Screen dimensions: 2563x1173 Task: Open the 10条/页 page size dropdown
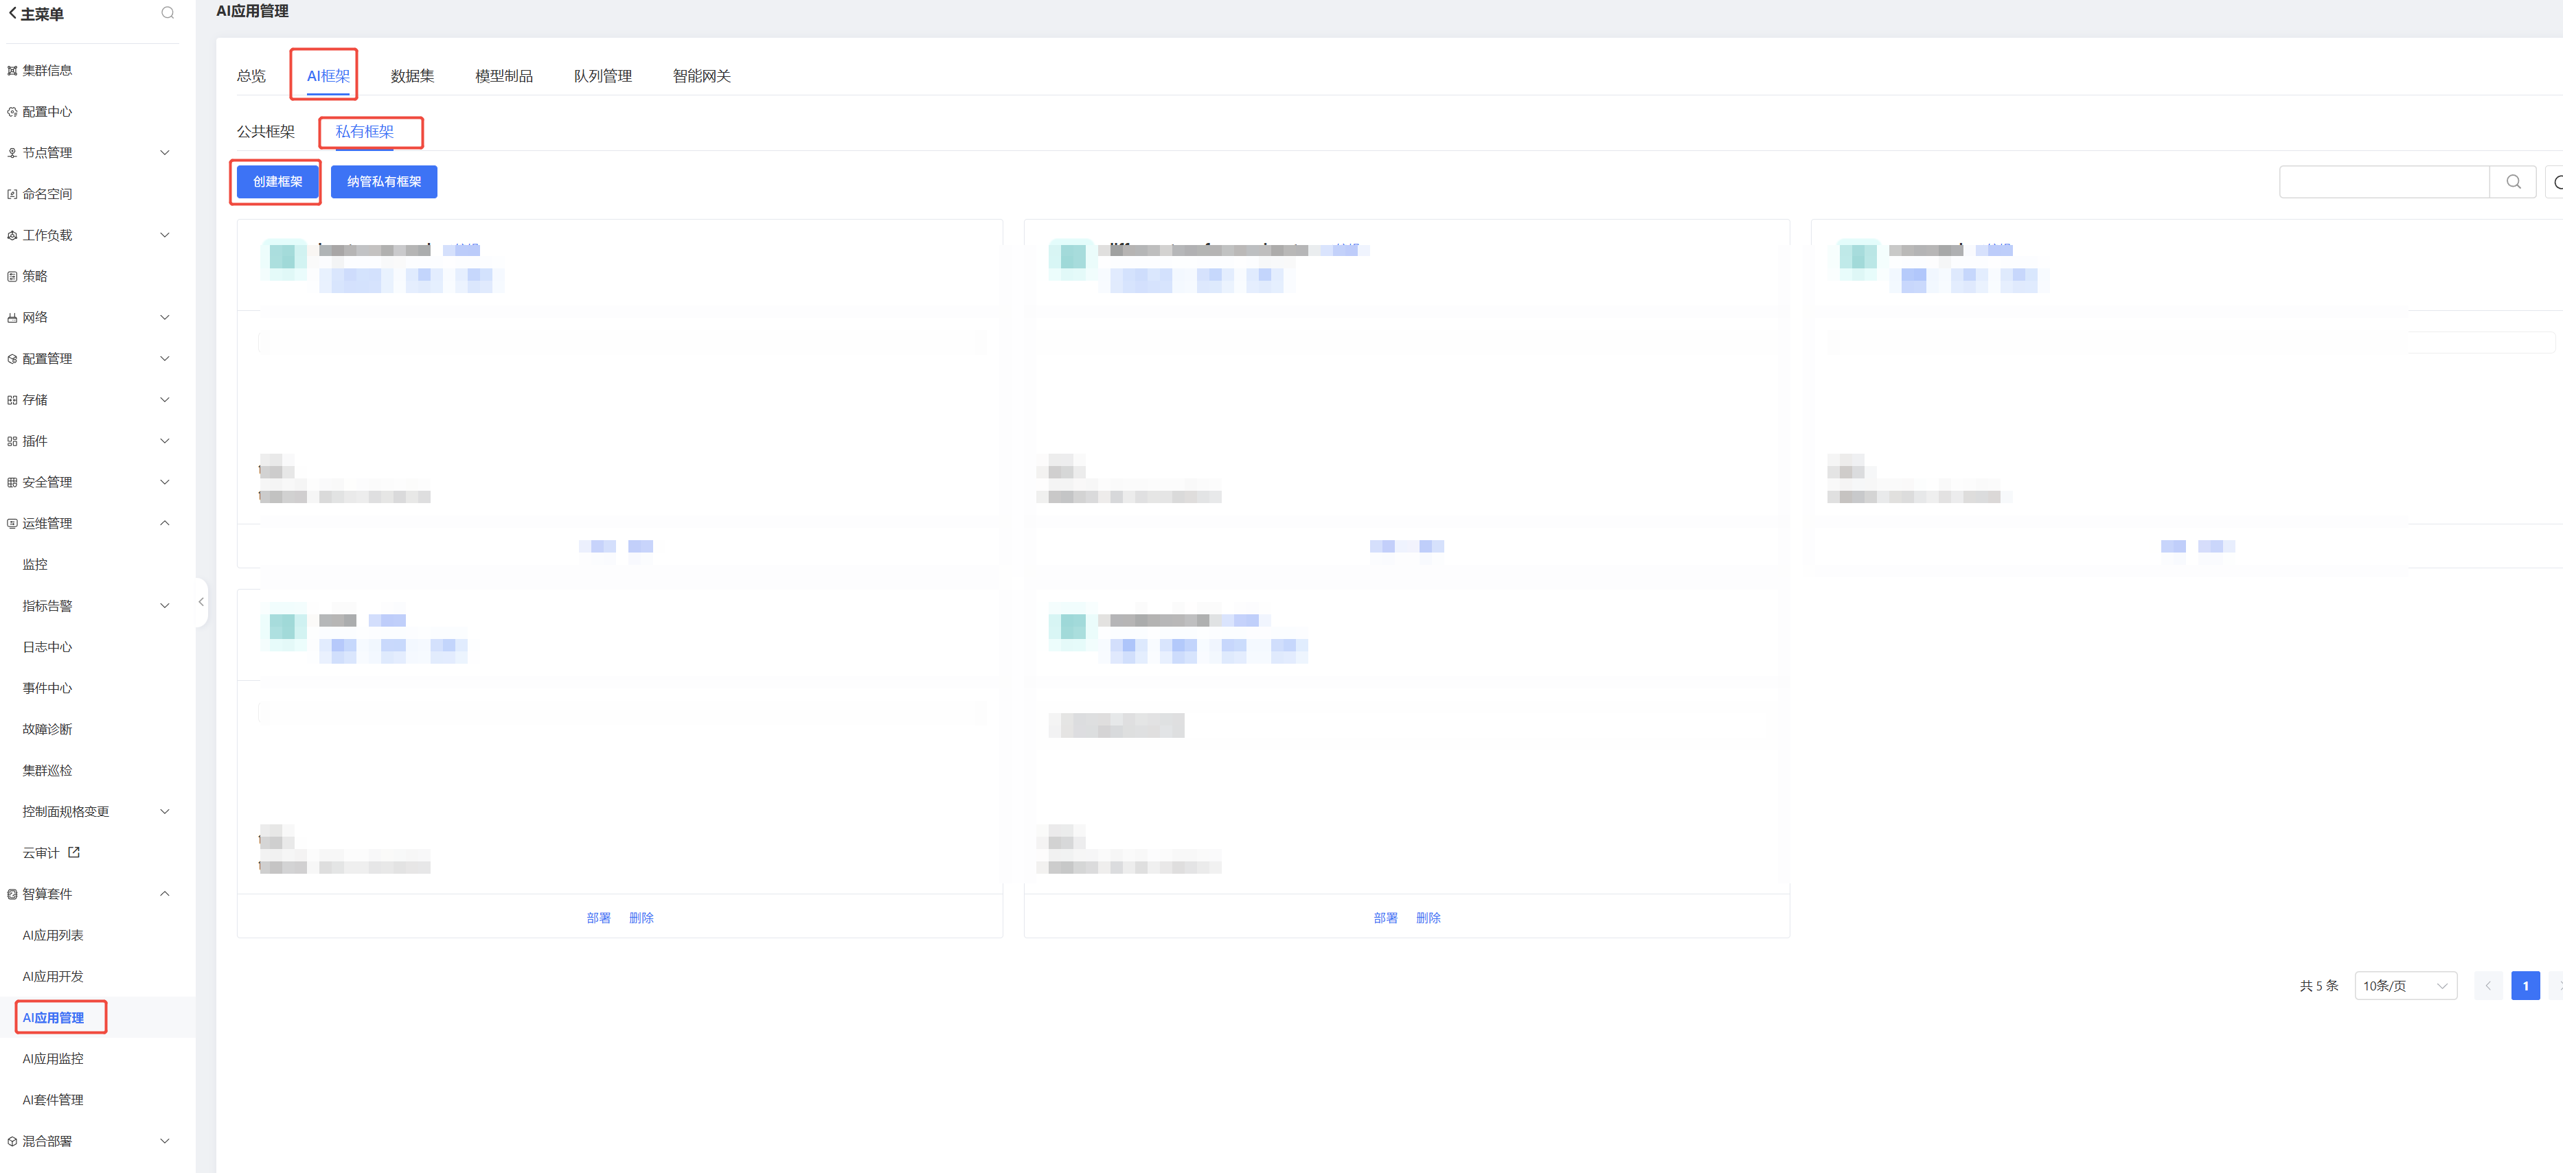2405,985
